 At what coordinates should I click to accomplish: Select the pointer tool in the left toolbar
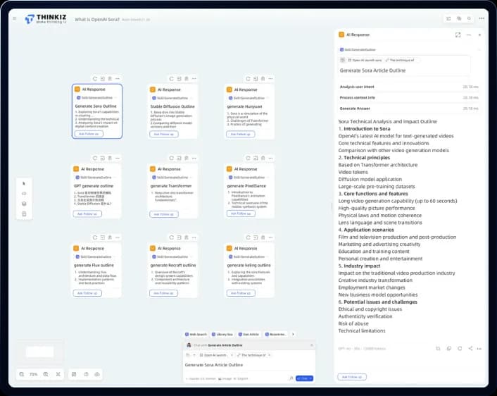(x=24, y=183)
